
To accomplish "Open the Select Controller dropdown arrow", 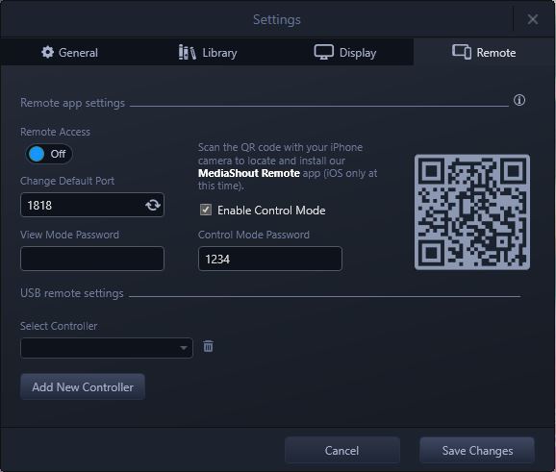I will pyautogui.click(x=184, y=348).
